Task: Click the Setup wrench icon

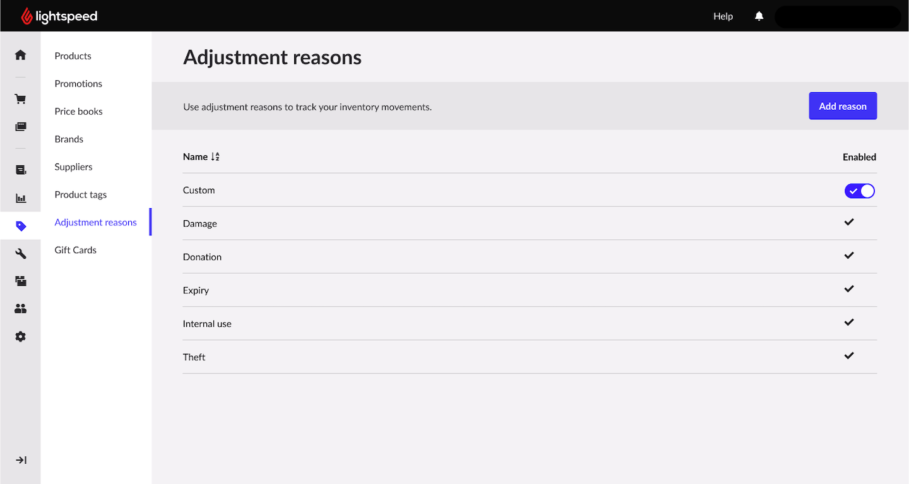Action: pyautogui.click(x=20, y=254)
